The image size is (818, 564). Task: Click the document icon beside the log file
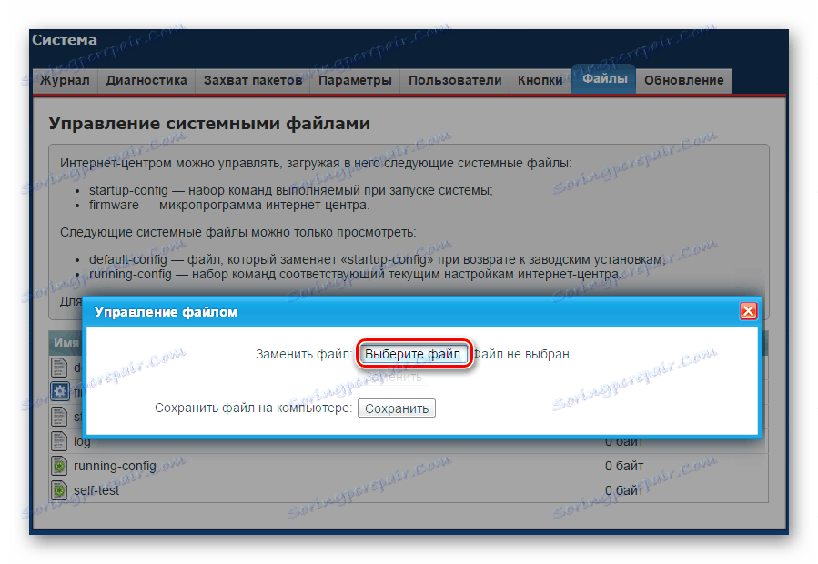tap(59, 440)
